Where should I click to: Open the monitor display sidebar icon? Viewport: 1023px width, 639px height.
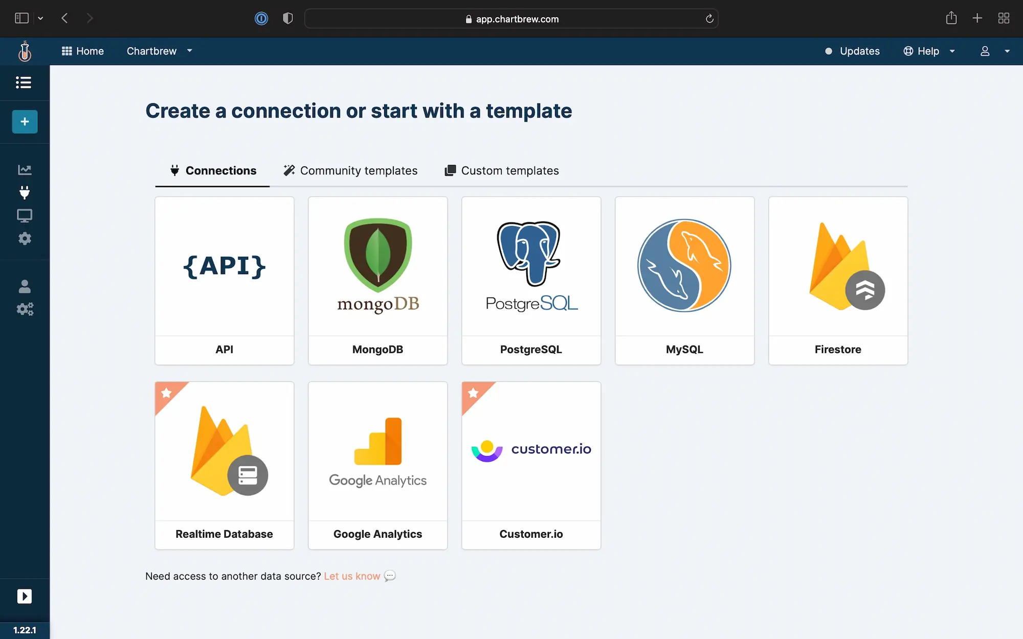[25, 216]
